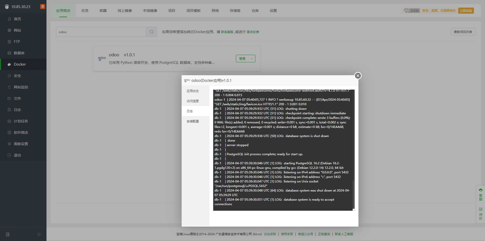Open the 论坛求助 footer link
Viewport: 485px width, 241px height.
pyautogui.click(x=270, y=234)
